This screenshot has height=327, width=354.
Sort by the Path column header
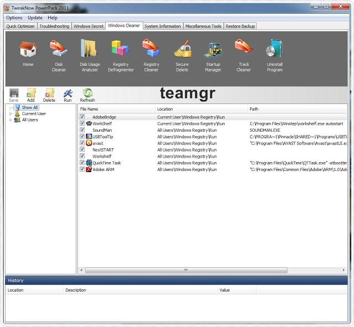tap(298, 109)
